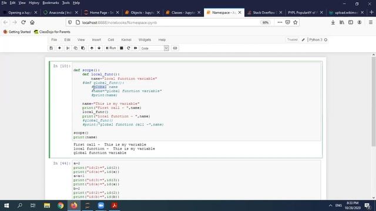
Task: Copy selected cells icon
Action: (76, 48)
